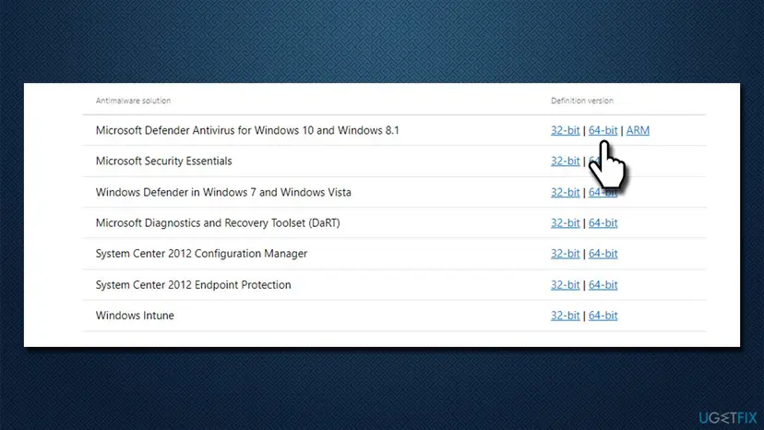
Task: Select 'Microsoft Defender Antivirus for Windows 10 and Windows 8.1' text
Action: tap(247, 130)
